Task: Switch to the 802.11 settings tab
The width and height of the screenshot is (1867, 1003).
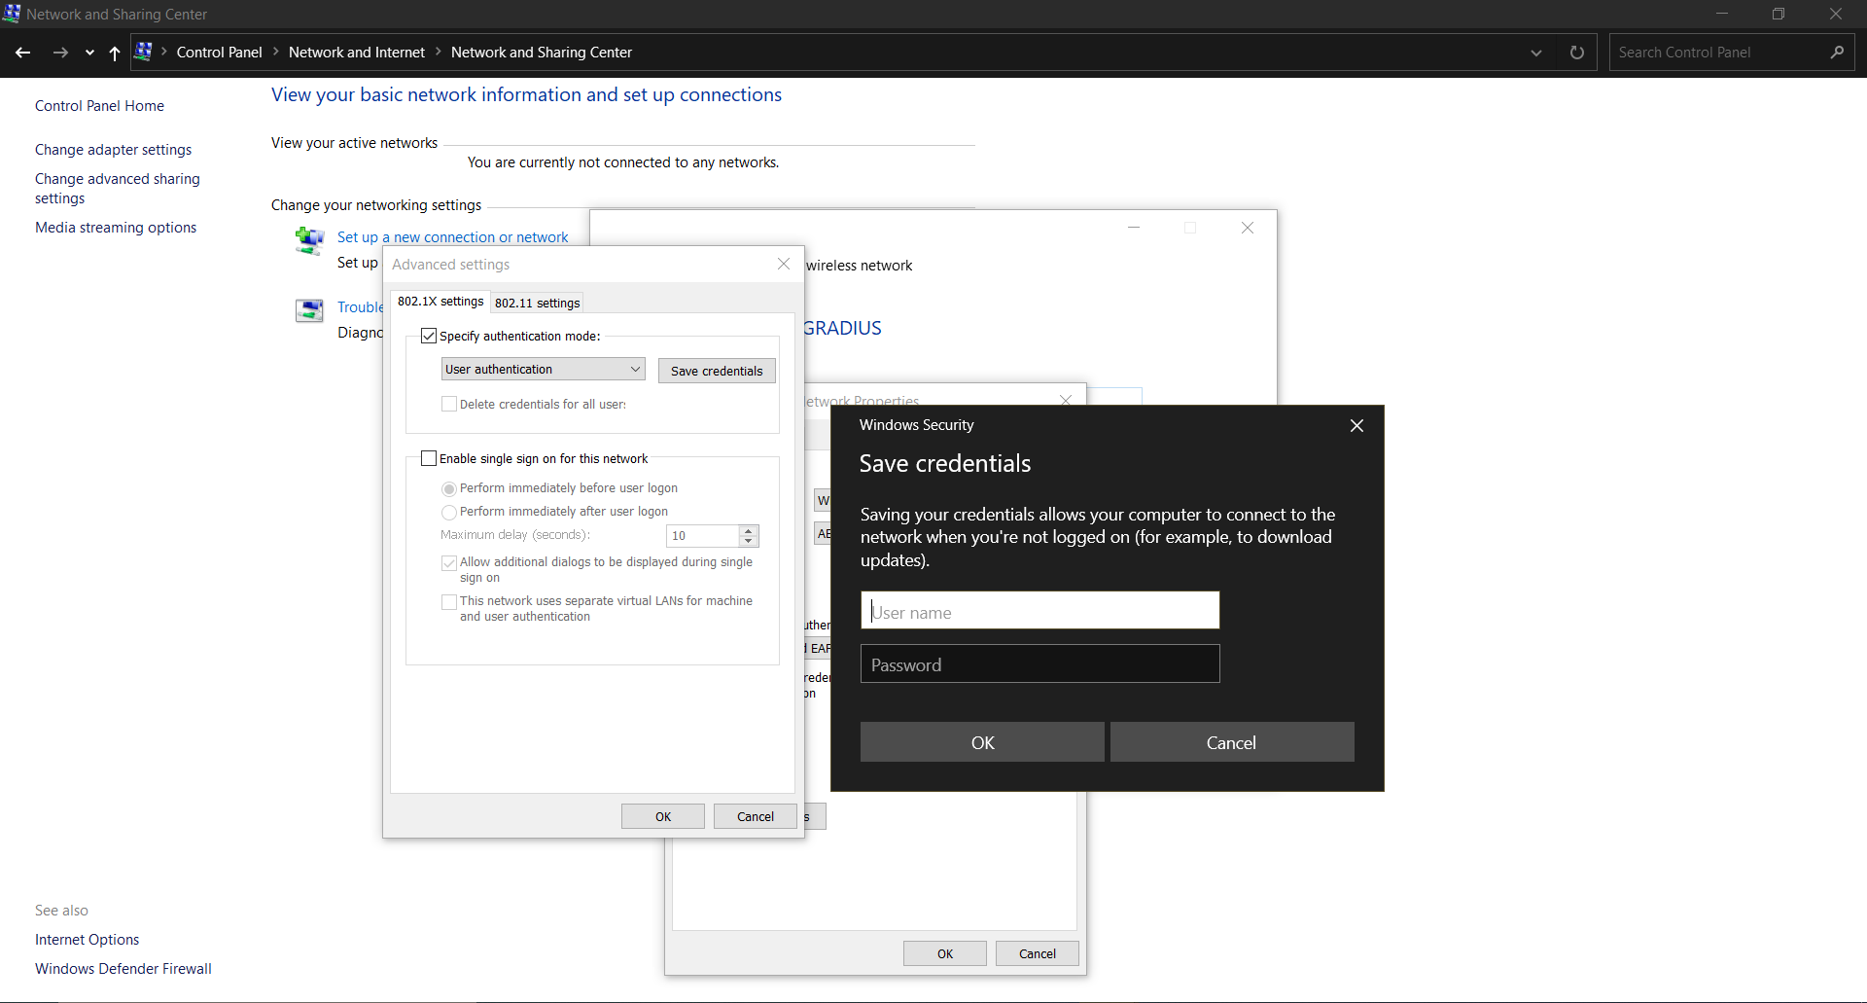Action: [x=537, y=303]
